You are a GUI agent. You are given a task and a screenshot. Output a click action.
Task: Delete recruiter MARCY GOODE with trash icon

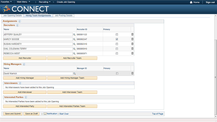point(132,39)
